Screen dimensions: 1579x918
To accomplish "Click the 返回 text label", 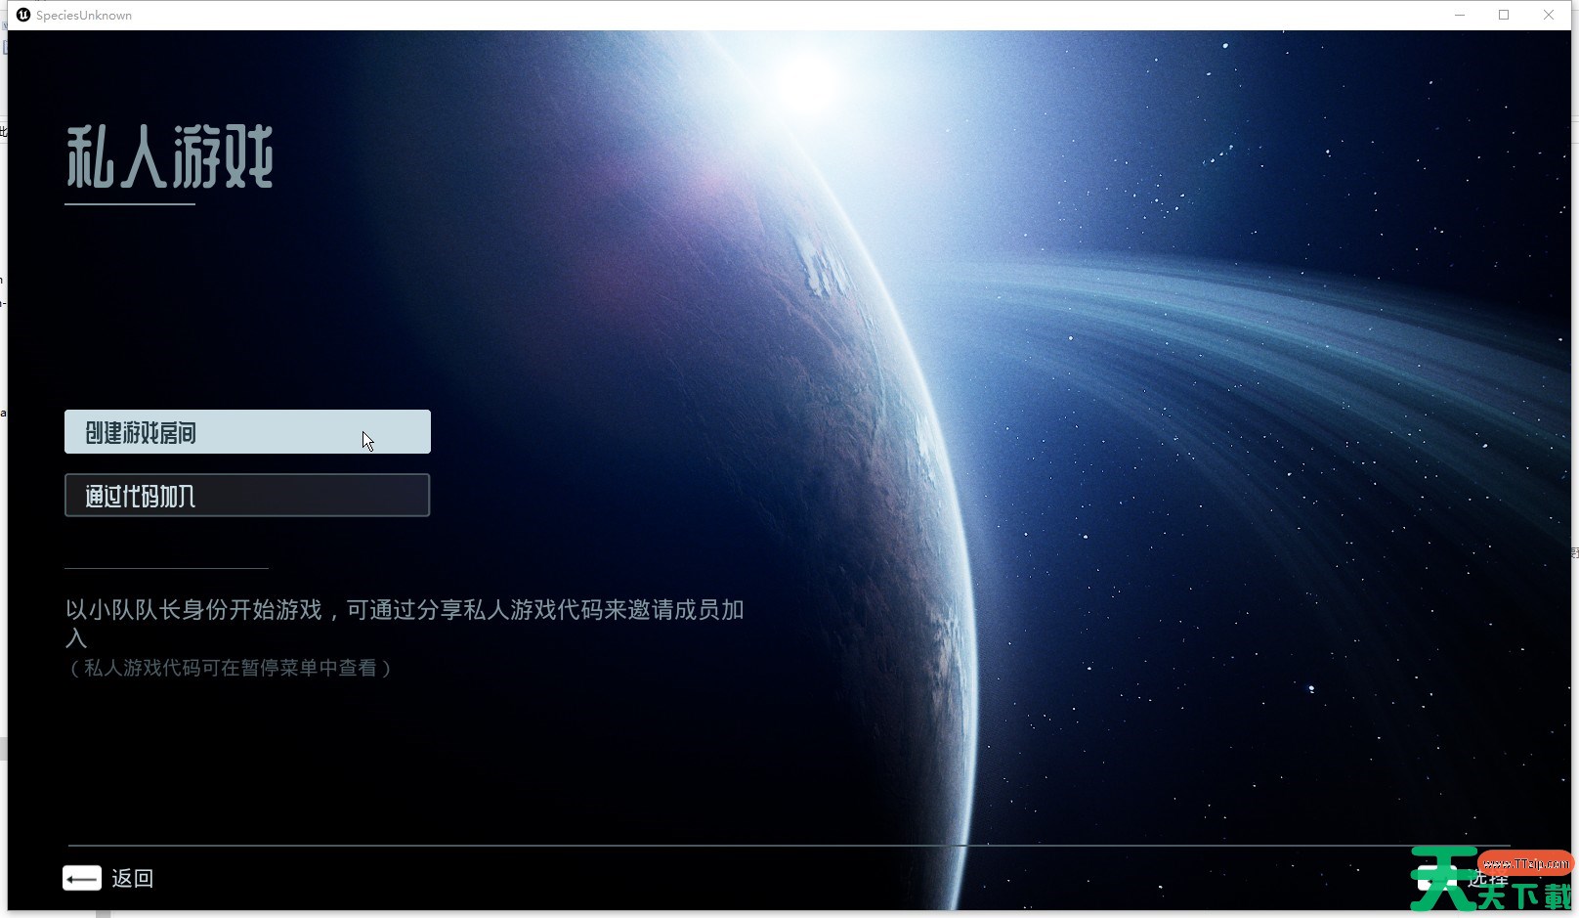I will [132, 878].
